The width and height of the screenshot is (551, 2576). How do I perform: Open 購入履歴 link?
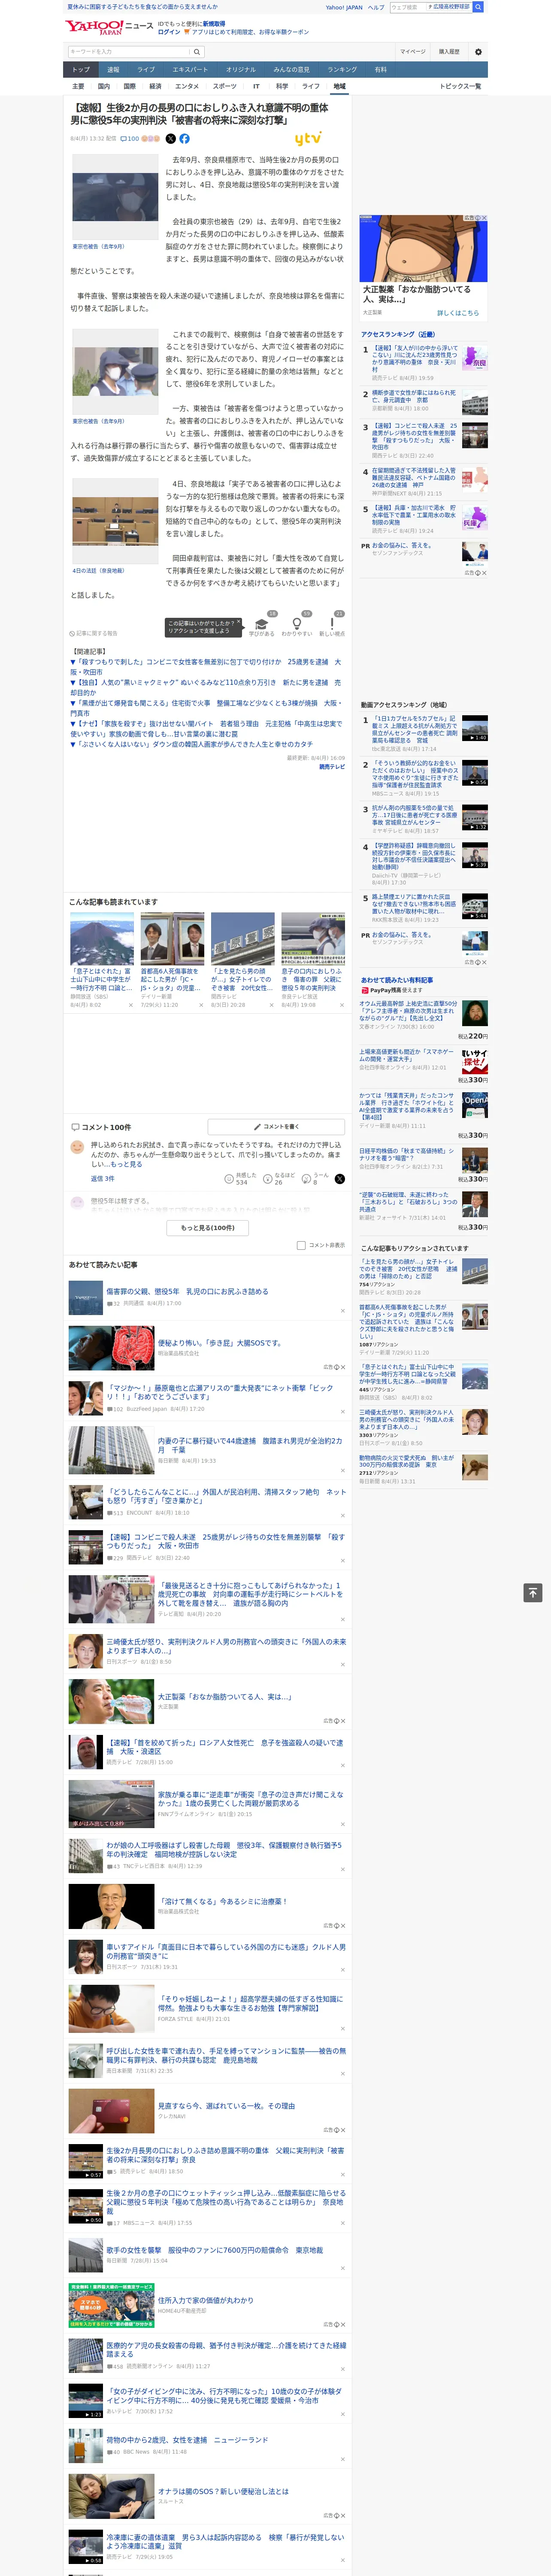pos(449,52)
